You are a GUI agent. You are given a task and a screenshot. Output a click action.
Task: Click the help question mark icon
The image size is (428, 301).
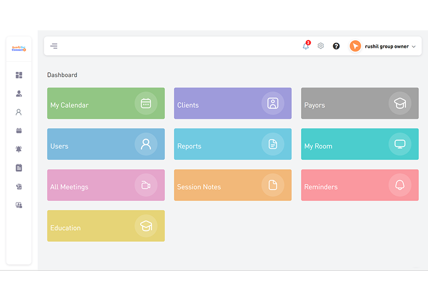point(336,46)
